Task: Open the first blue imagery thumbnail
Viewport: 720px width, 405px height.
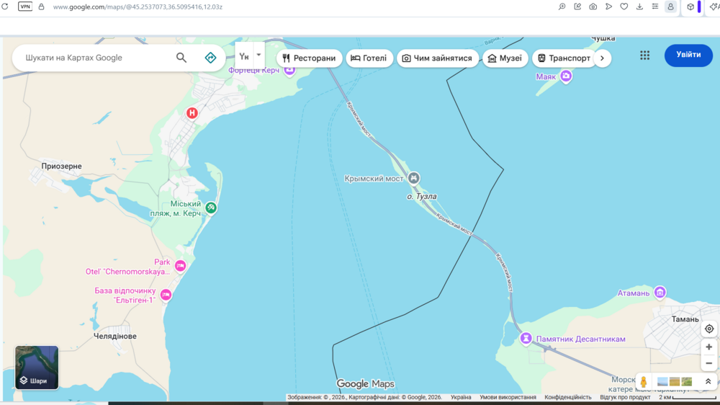Action: (x=662, y=381)
